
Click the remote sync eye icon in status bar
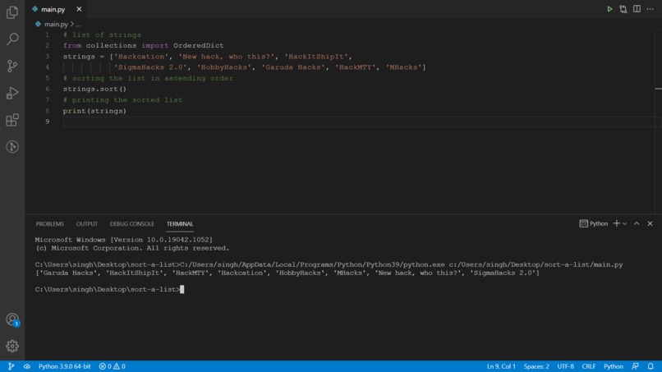(26, 366)
